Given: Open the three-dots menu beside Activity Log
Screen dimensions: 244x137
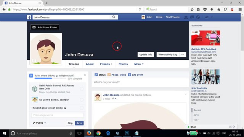Looking at the screenshot, I should 183,54.
